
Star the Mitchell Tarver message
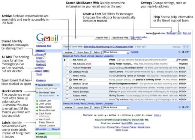pos(70,84)
